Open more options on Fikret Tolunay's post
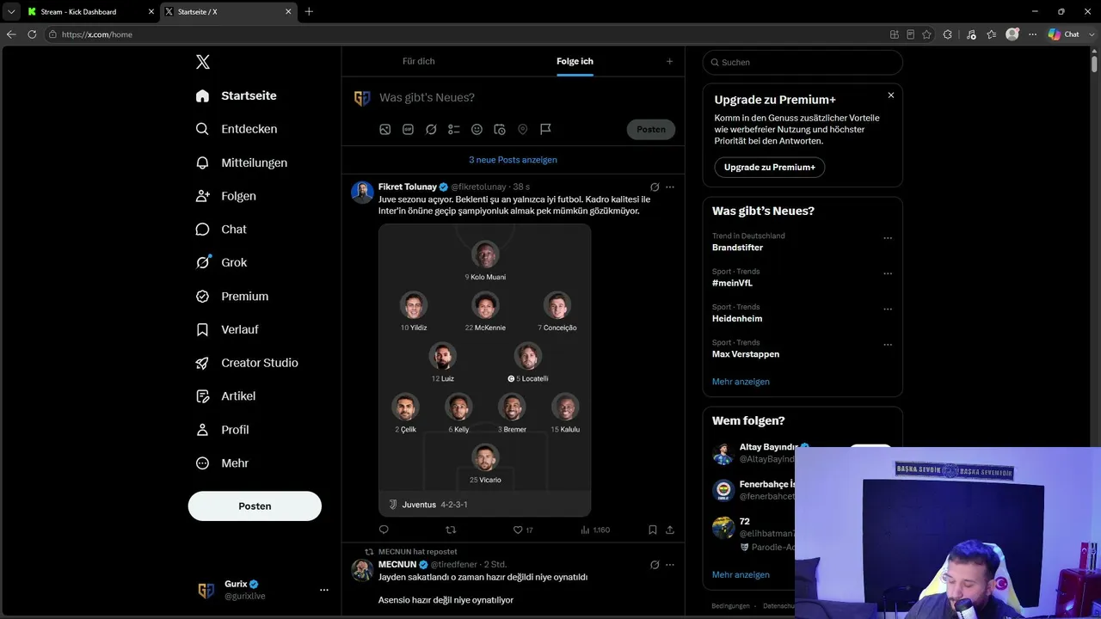The width and height of the screenshot is (1101, 619). coord(670,187)
